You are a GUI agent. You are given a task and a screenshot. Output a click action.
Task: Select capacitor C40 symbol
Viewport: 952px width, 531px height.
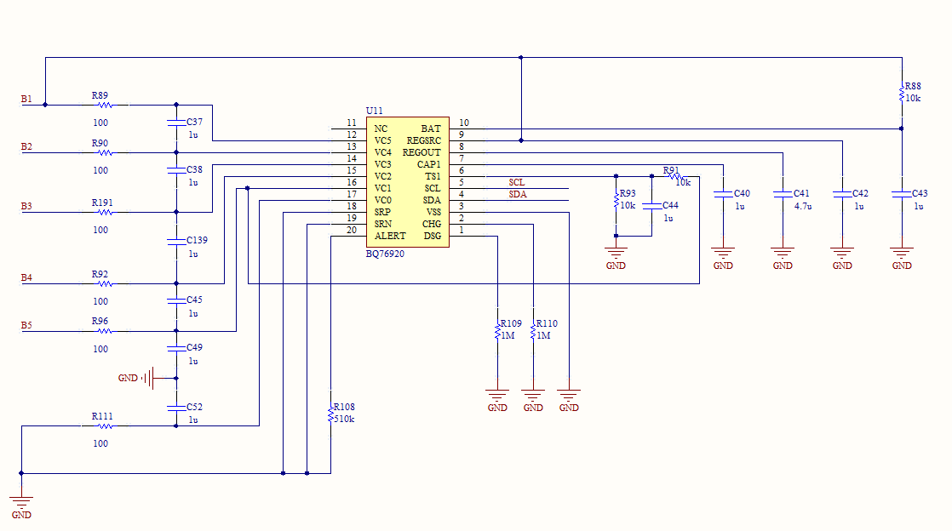(723, 194)
